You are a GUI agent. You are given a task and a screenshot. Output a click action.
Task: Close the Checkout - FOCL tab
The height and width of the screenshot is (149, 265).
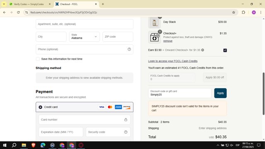96,4
